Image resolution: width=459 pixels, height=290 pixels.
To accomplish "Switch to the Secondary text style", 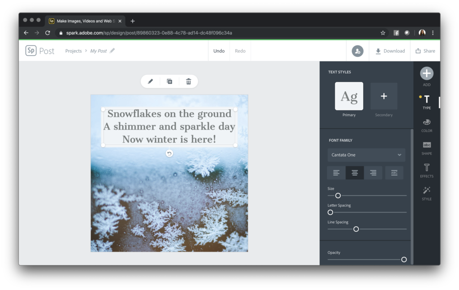I will [x=384, y=96].
